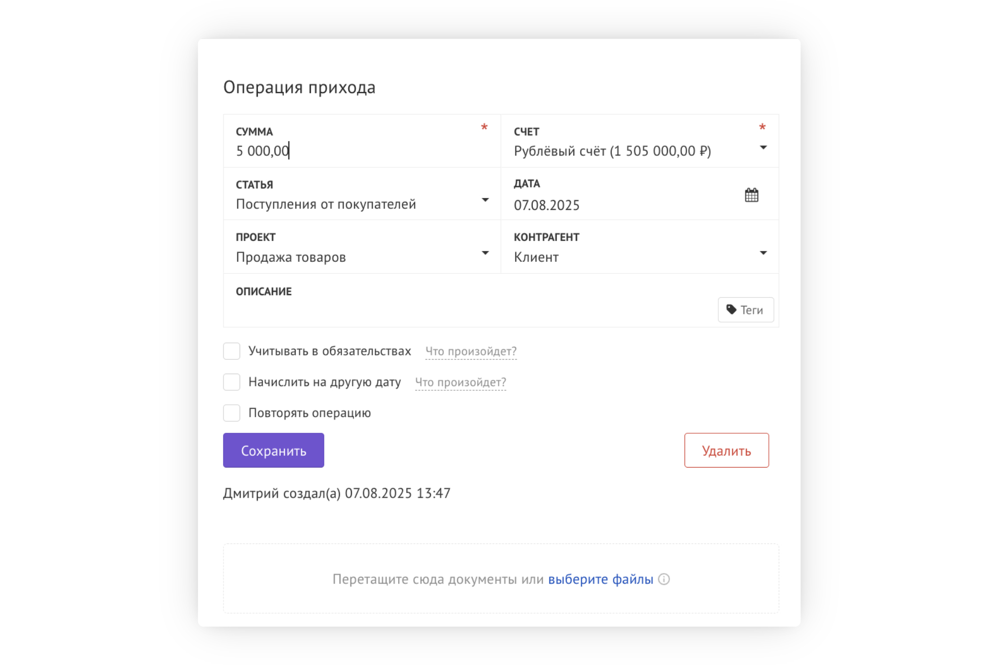Save the operation with Сохранить
The image size is (998, 665).
click(x=273, y=450)
